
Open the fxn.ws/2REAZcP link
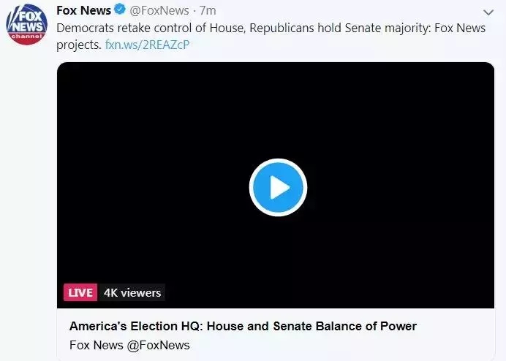pos(147,45)
